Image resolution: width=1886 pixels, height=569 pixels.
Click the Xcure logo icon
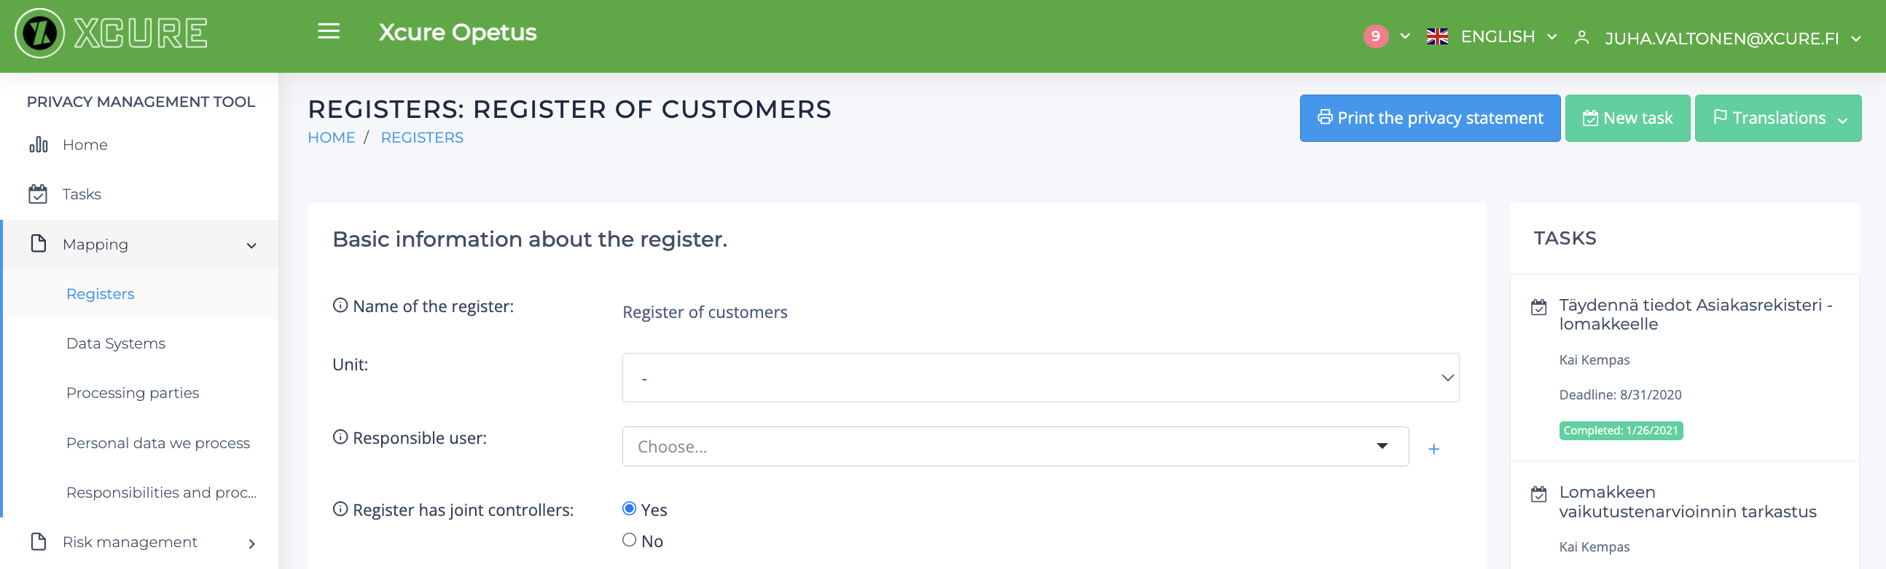coord(39,33)
